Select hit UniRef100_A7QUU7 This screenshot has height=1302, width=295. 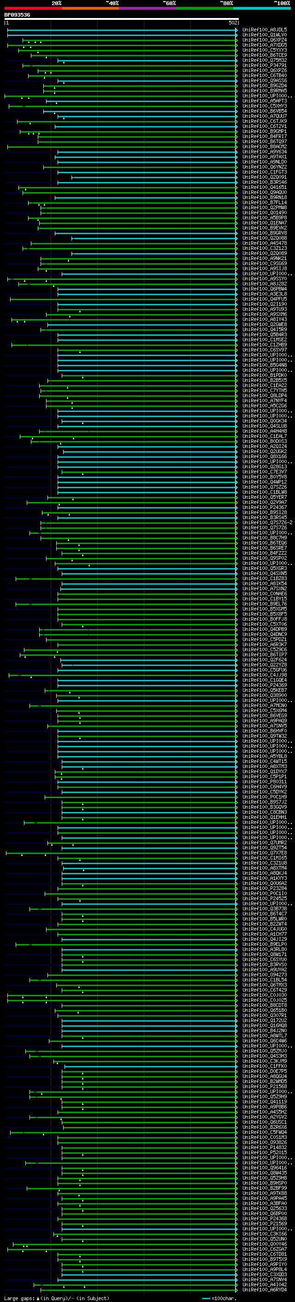(x=265, y=116)
